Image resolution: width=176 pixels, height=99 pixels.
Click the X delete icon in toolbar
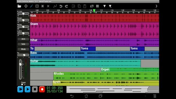point(48,6)
